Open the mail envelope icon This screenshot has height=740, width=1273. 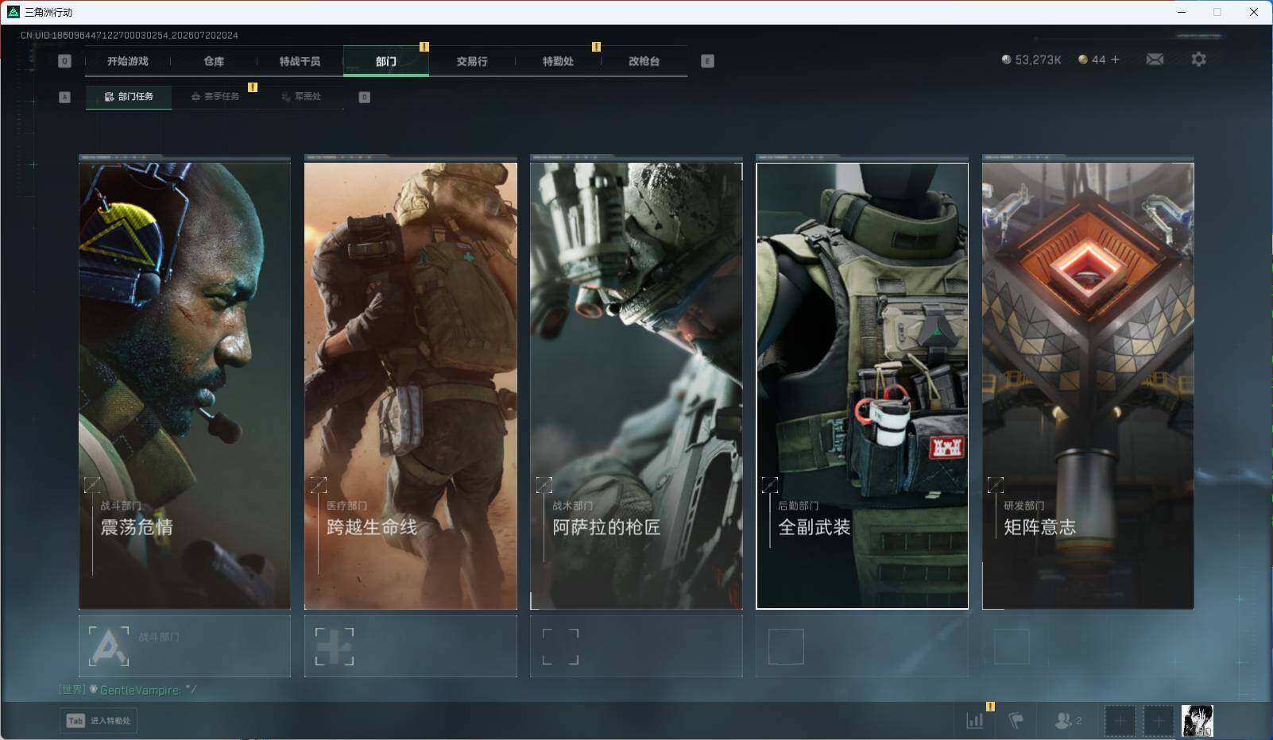coord(1155,60)
